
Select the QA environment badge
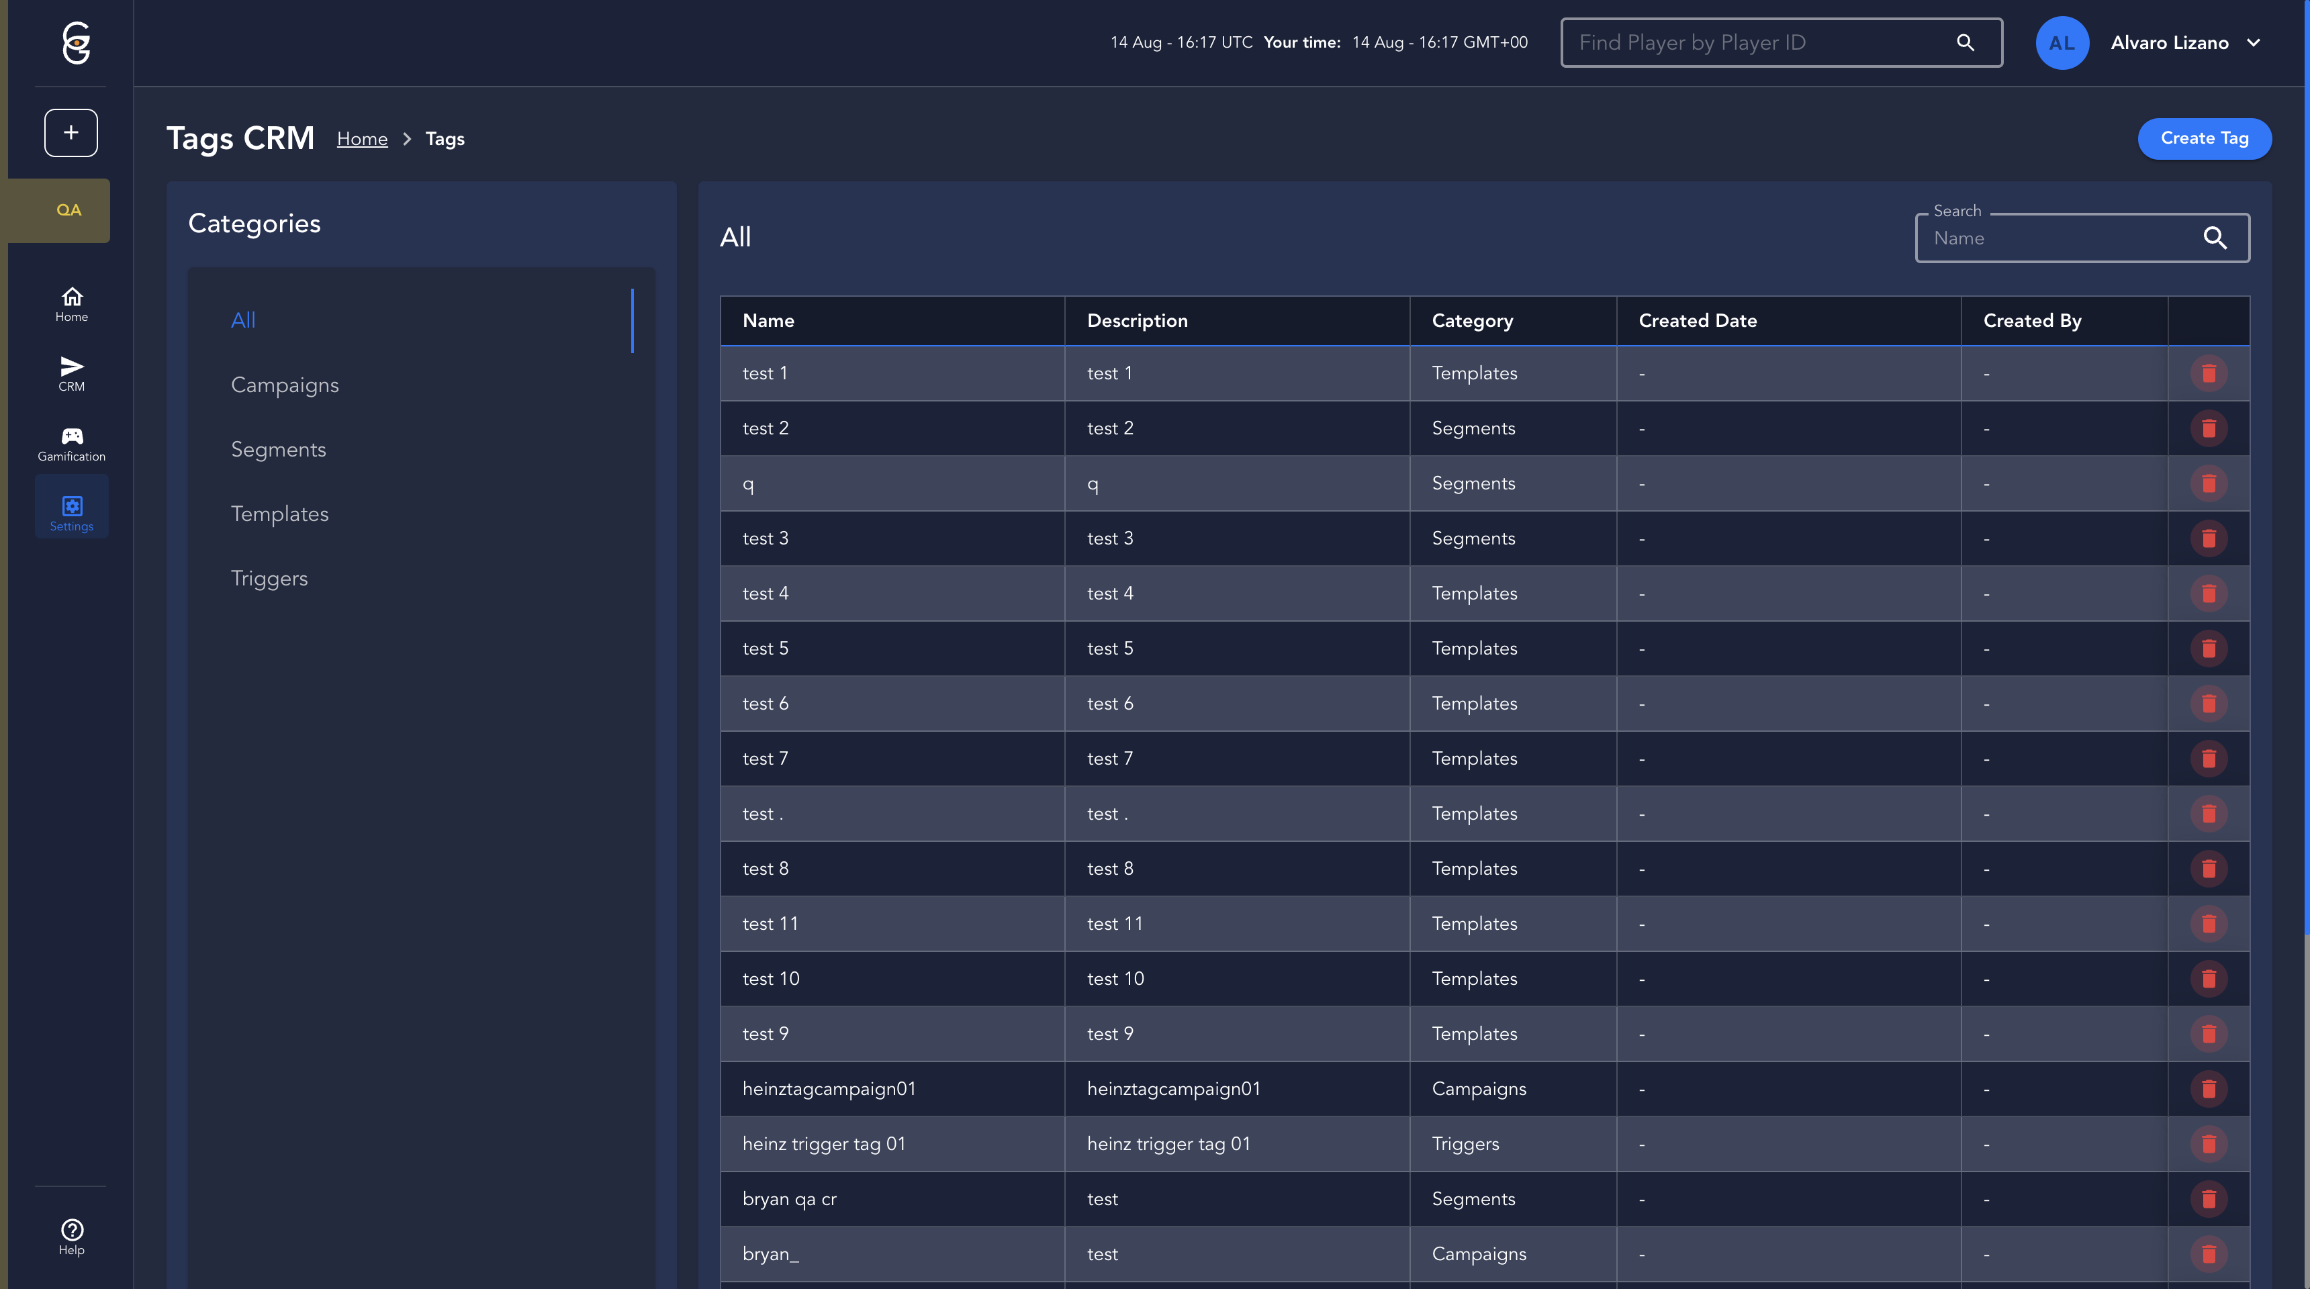[69, 209]
